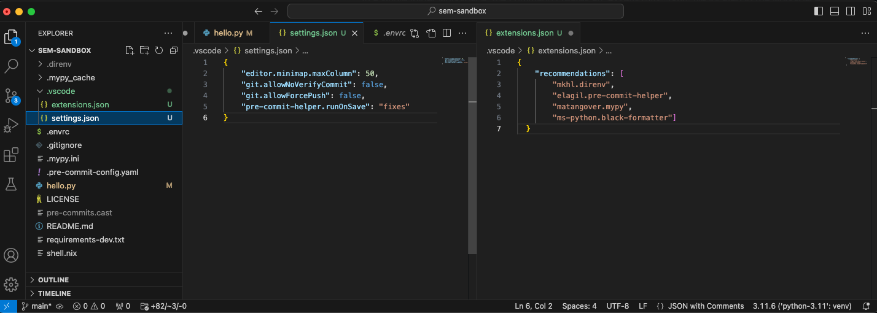Open the Testing flask view

[11, 184]
